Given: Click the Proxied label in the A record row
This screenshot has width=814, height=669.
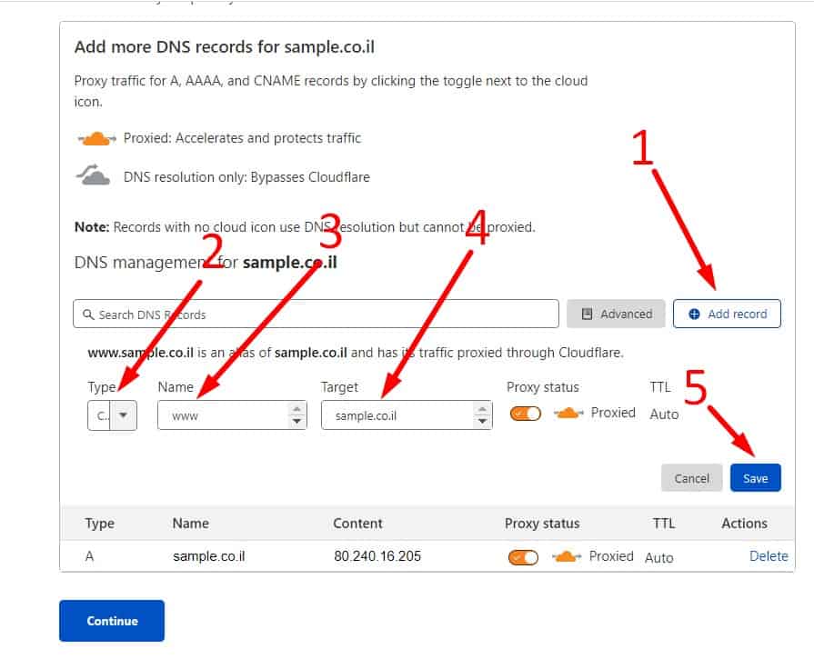Looking at the screenshot, I should click(611, 556).
